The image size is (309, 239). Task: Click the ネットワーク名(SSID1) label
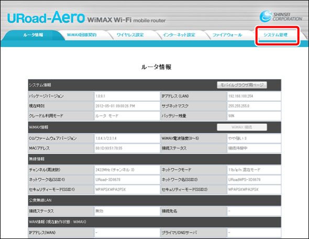(47, 180)
